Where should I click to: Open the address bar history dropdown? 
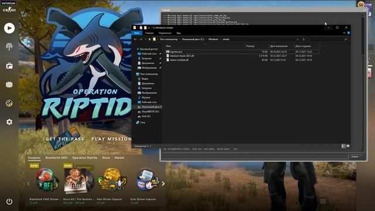pos(298,39)
